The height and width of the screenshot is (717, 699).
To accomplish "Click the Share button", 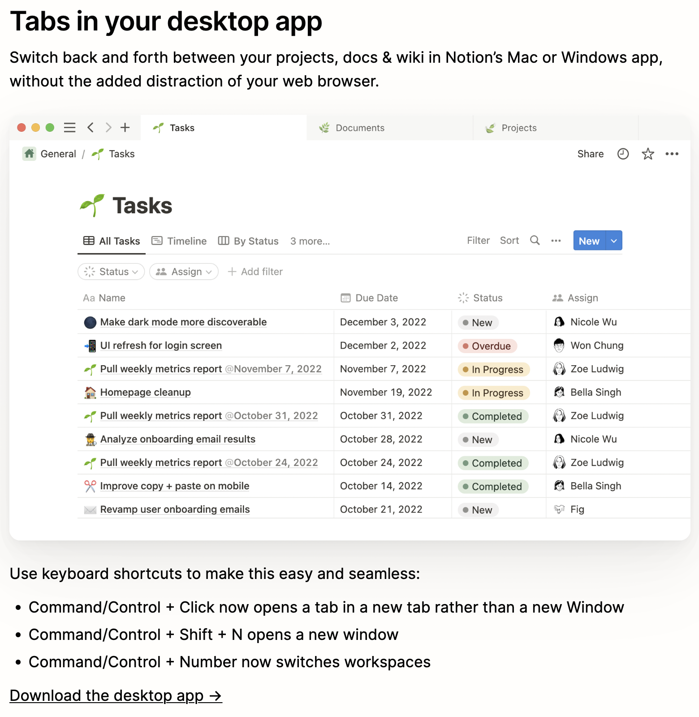I will tap(591, 154).
